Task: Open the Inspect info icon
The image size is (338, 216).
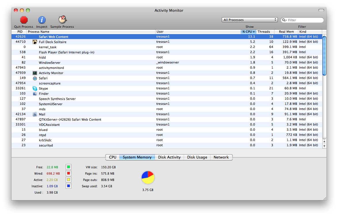Action: (42, 20)
